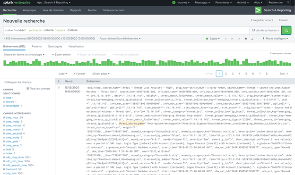295x175 pixels.
Task: Stop the search job
Action: (232, 39)
